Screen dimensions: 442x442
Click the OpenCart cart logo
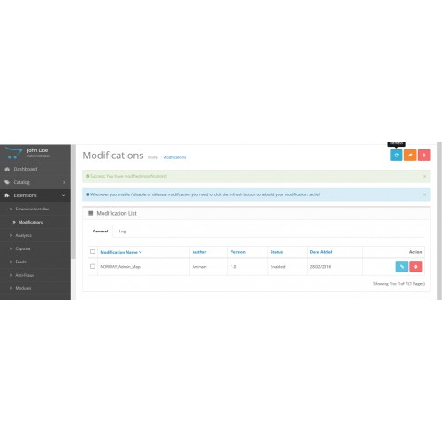click(13, 153)
